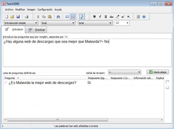The width and height of the screenshot is (174, 129).
Task: Select the ¿Es Malavida la mejor web row
Action: (84, 83)
